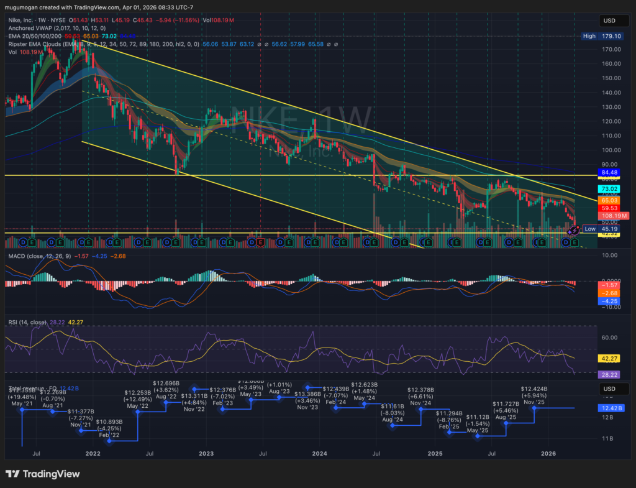Click the May '25 revenue data point
The height and width of the screenshot is (488, 636).
point(478,436)
